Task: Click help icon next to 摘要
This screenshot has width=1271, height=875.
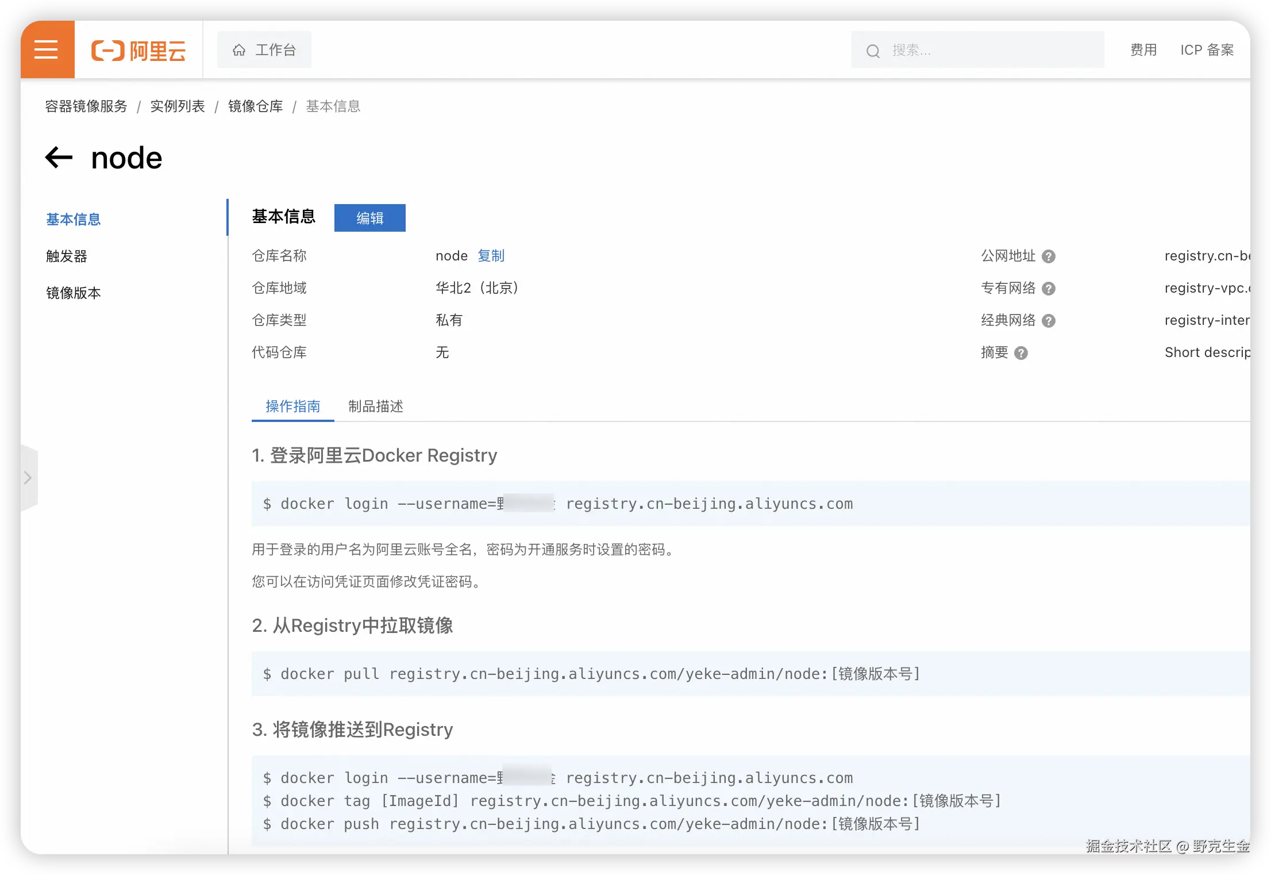Action: (x=1020, y=353)
